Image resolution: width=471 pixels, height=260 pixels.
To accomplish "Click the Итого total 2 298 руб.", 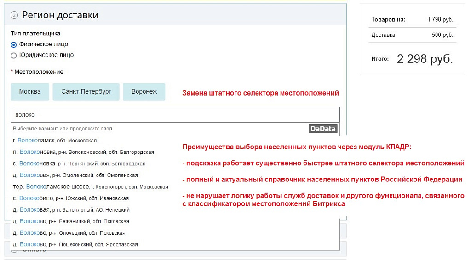I will coord(424,59).
